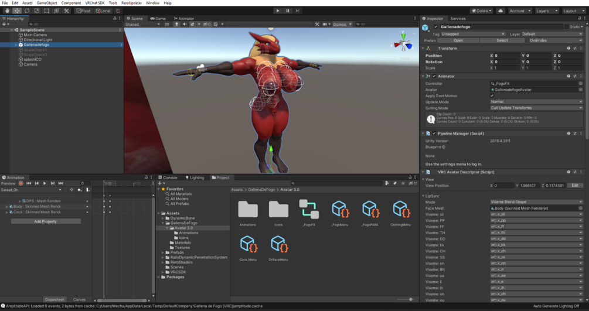Open the Viseme sil dropdown
Image resolution: width=589 pixels, height=311 pixels.
pyautogui.click(x=536, y=214)
